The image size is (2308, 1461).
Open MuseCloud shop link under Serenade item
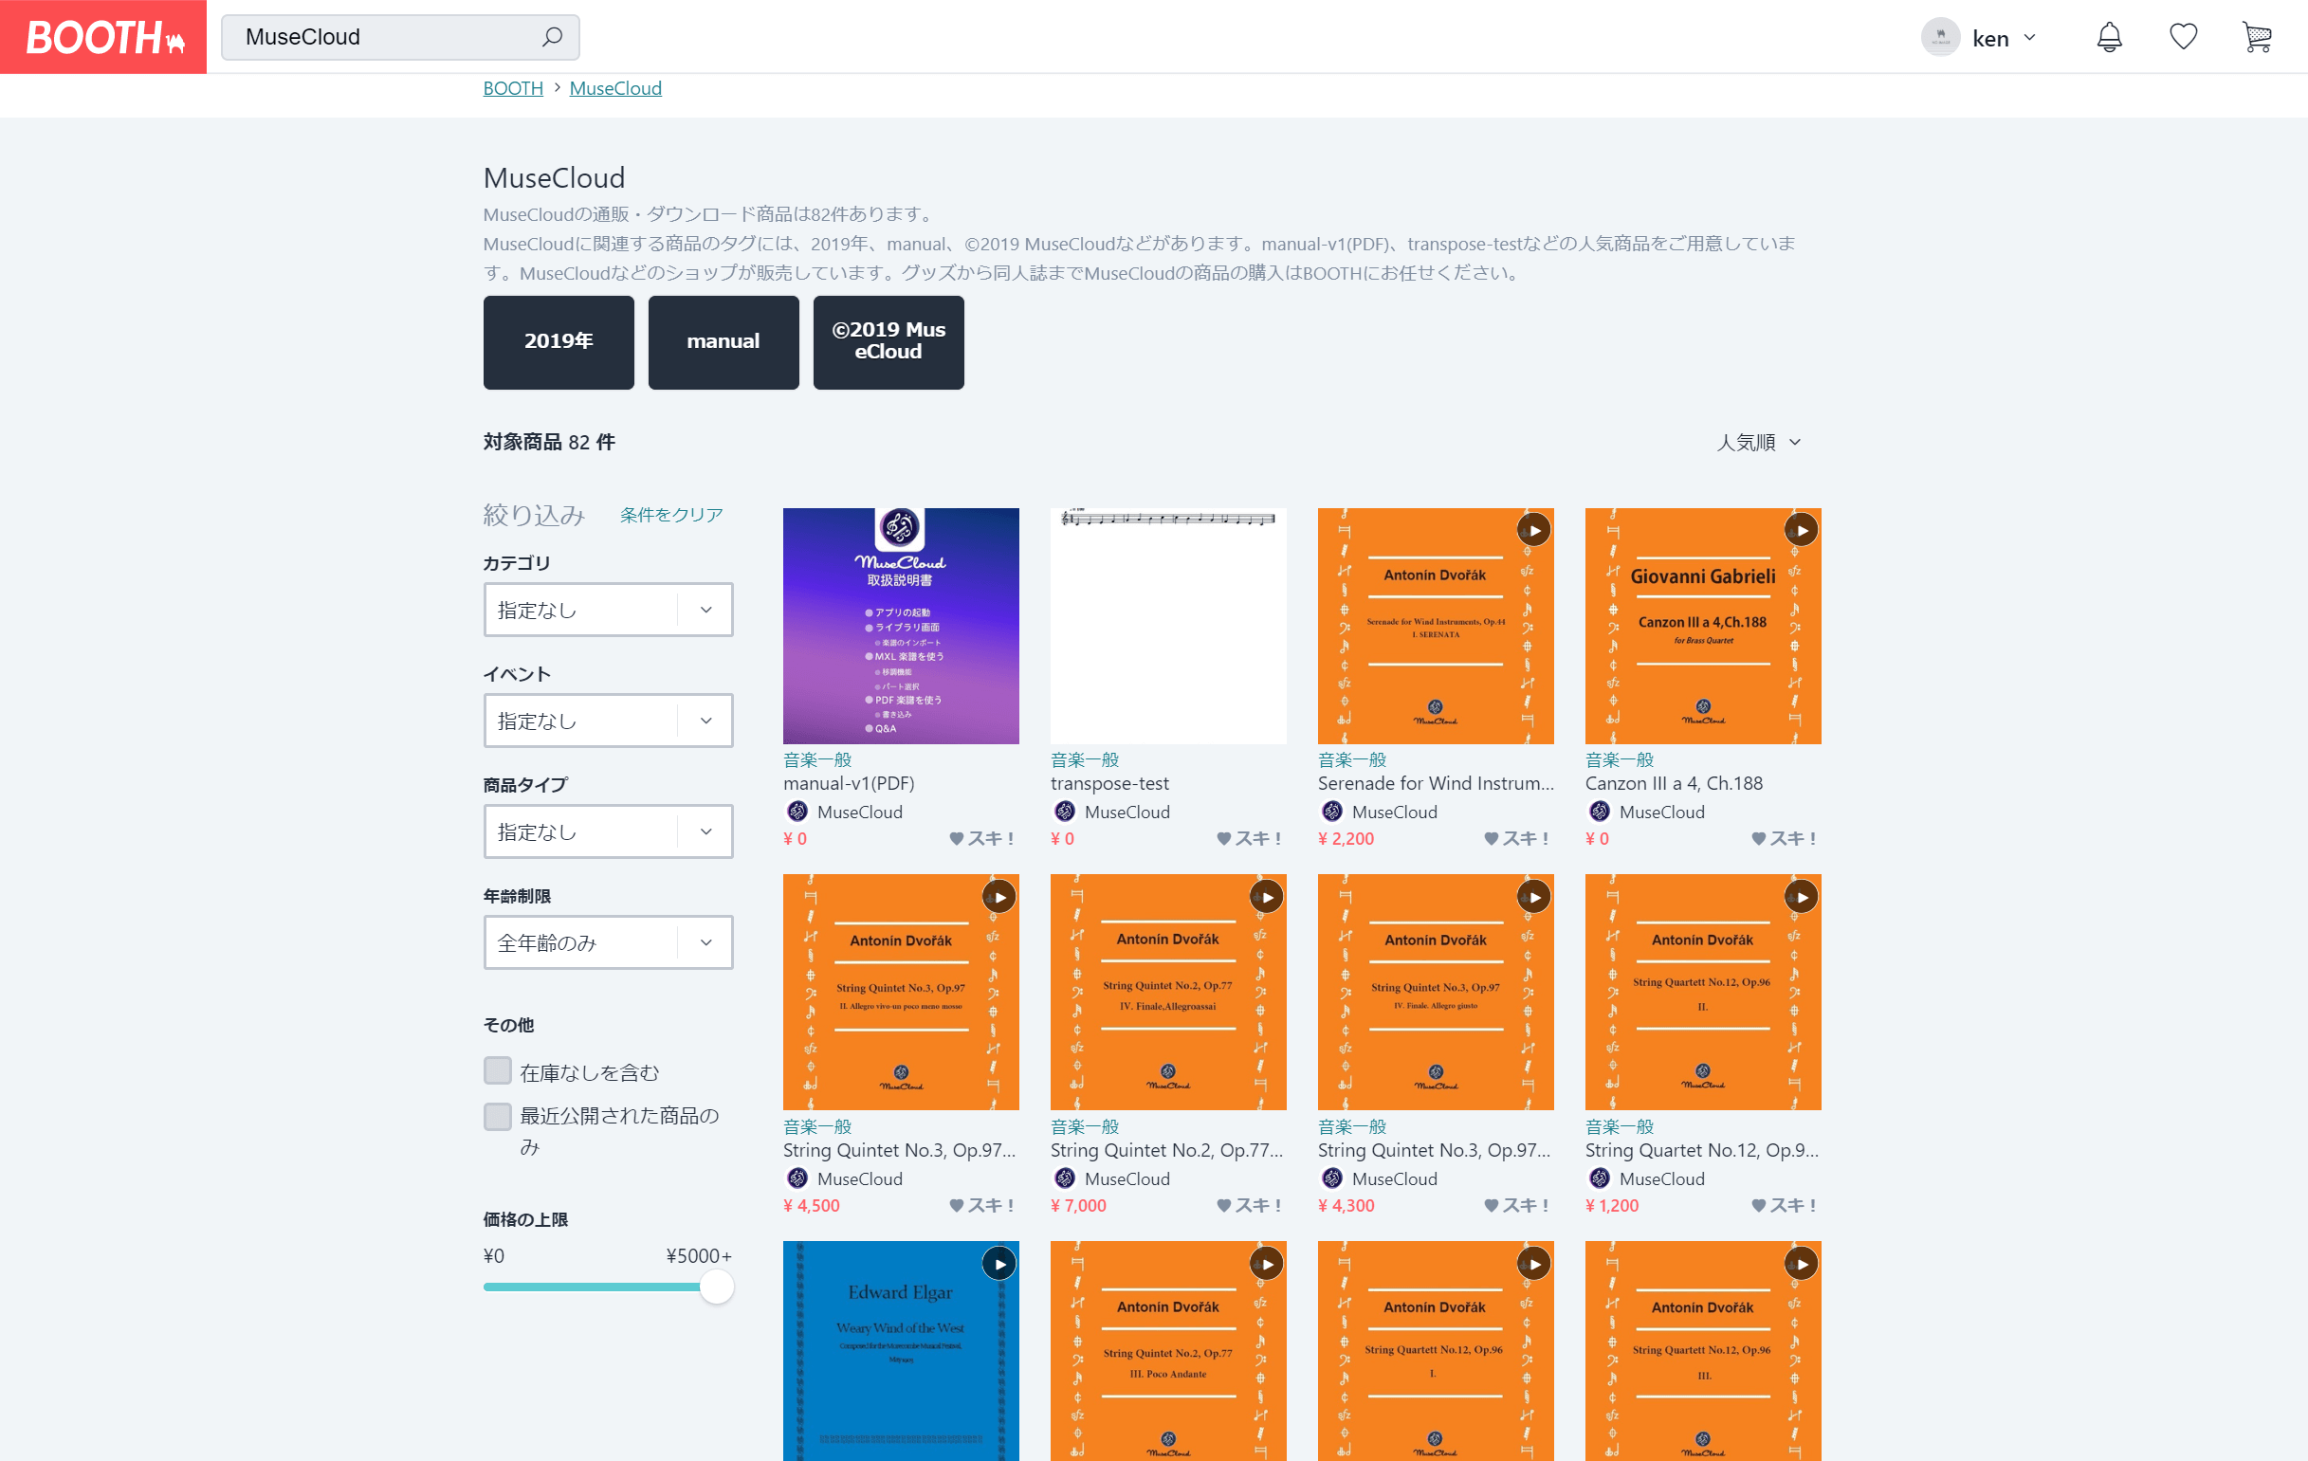tap(1395, 812)
